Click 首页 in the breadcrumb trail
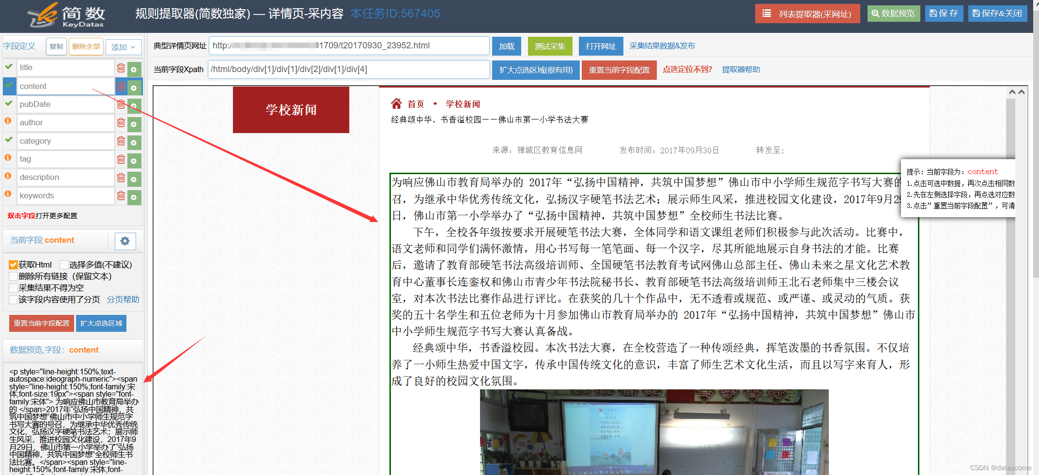 point(416,104)
